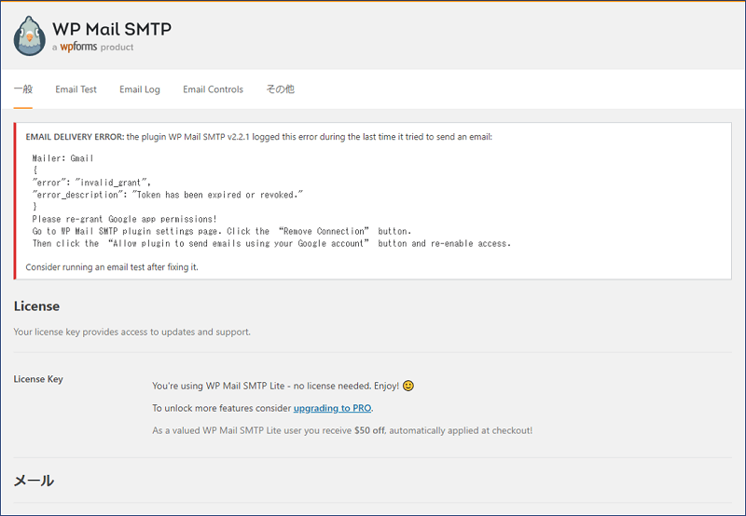
Task: Click the Token has been expired line
Action: point(168,195)
